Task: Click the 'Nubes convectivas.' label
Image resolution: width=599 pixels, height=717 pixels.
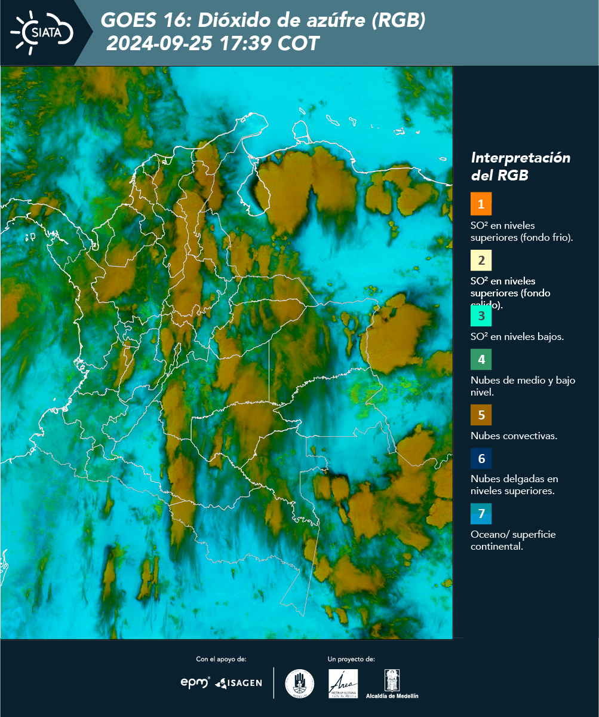Action: [514, 436]
